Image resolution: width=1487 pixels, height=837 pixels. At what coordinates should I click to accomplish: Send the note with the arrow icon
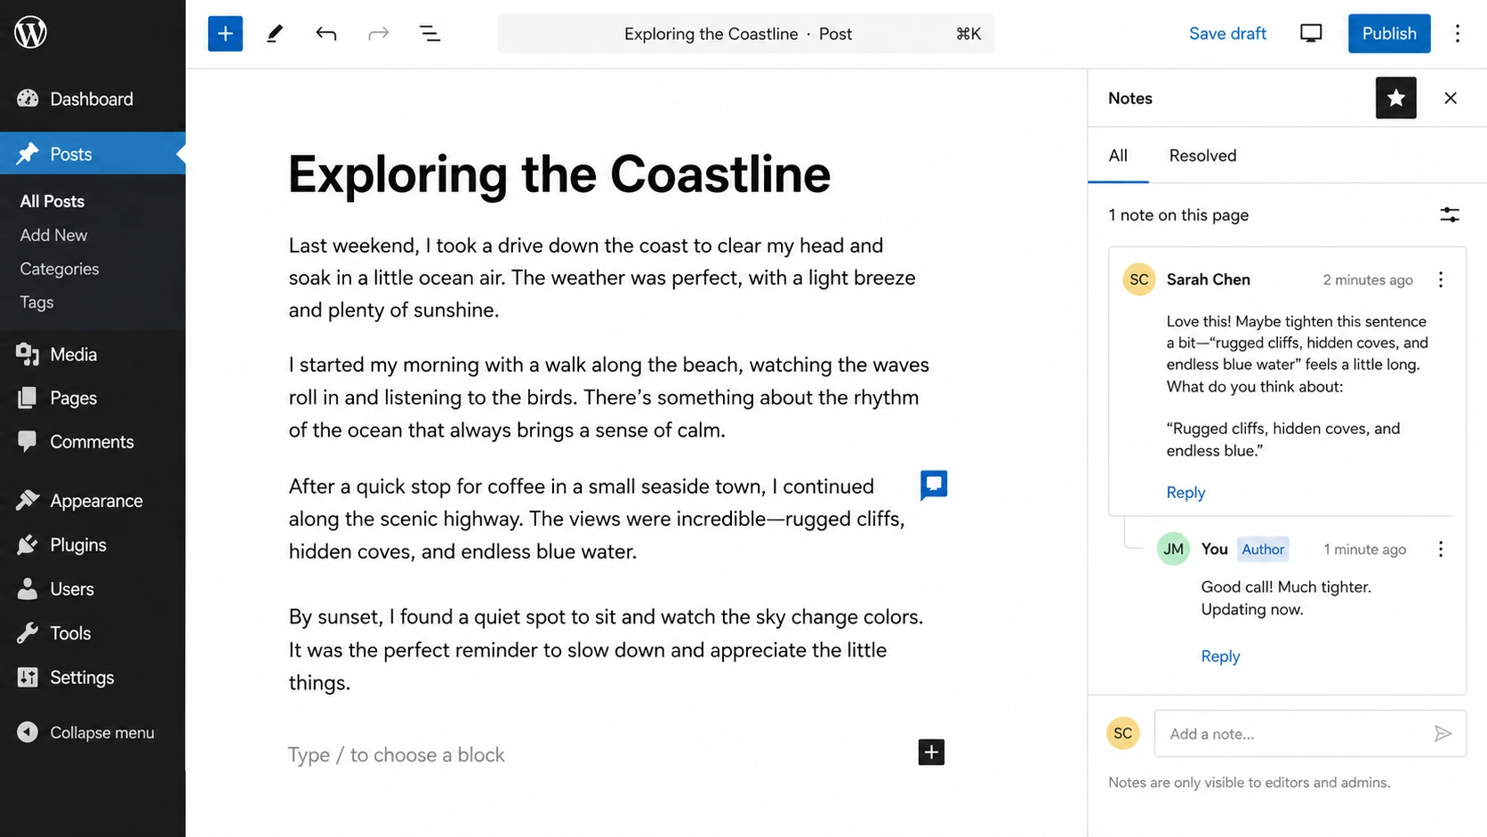coord(1443,734)
